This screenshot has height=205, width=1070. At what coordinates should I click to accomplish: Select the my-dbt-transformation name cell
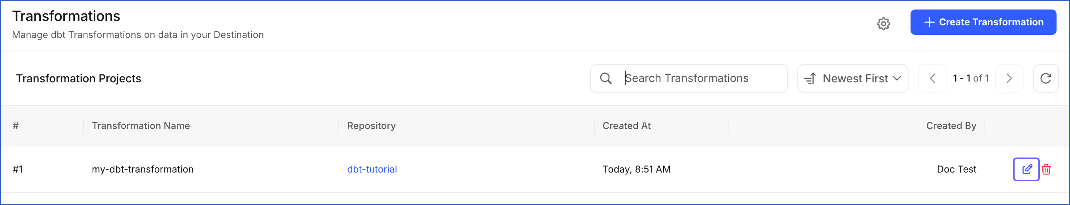tap(142, 169)
